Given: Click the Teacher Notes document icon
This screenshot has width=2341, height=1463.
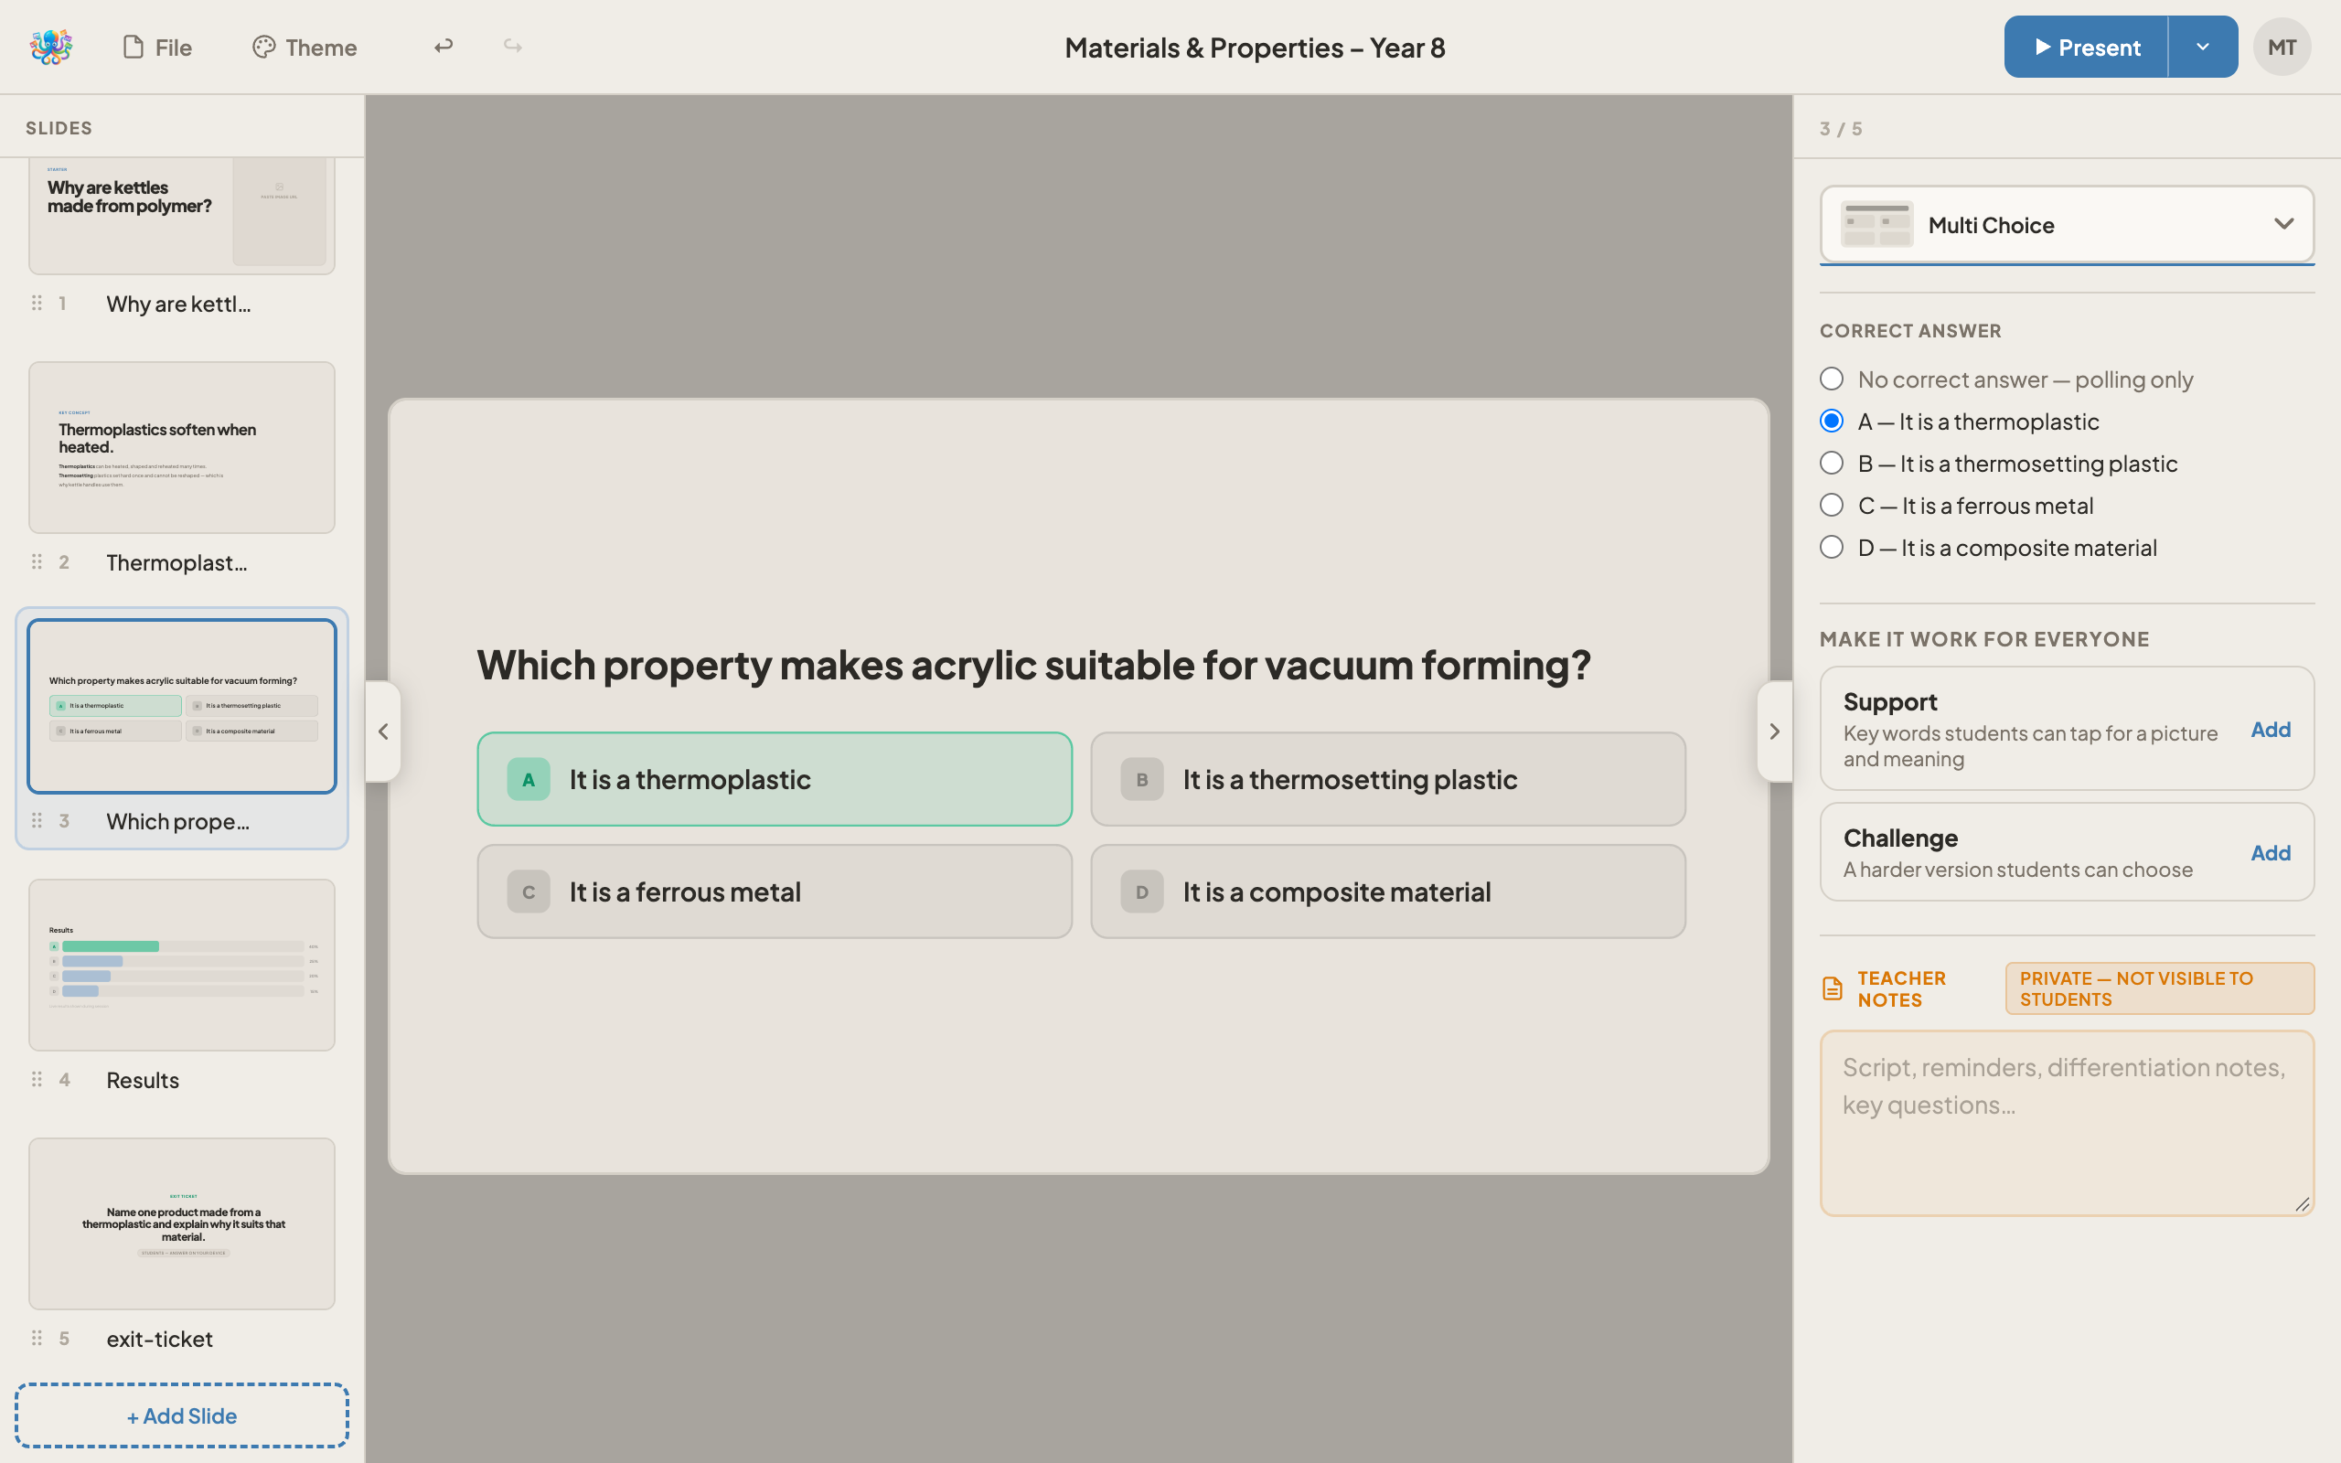Looking at the screenshot, I should pyautogui.click(x=1833, y=988).
